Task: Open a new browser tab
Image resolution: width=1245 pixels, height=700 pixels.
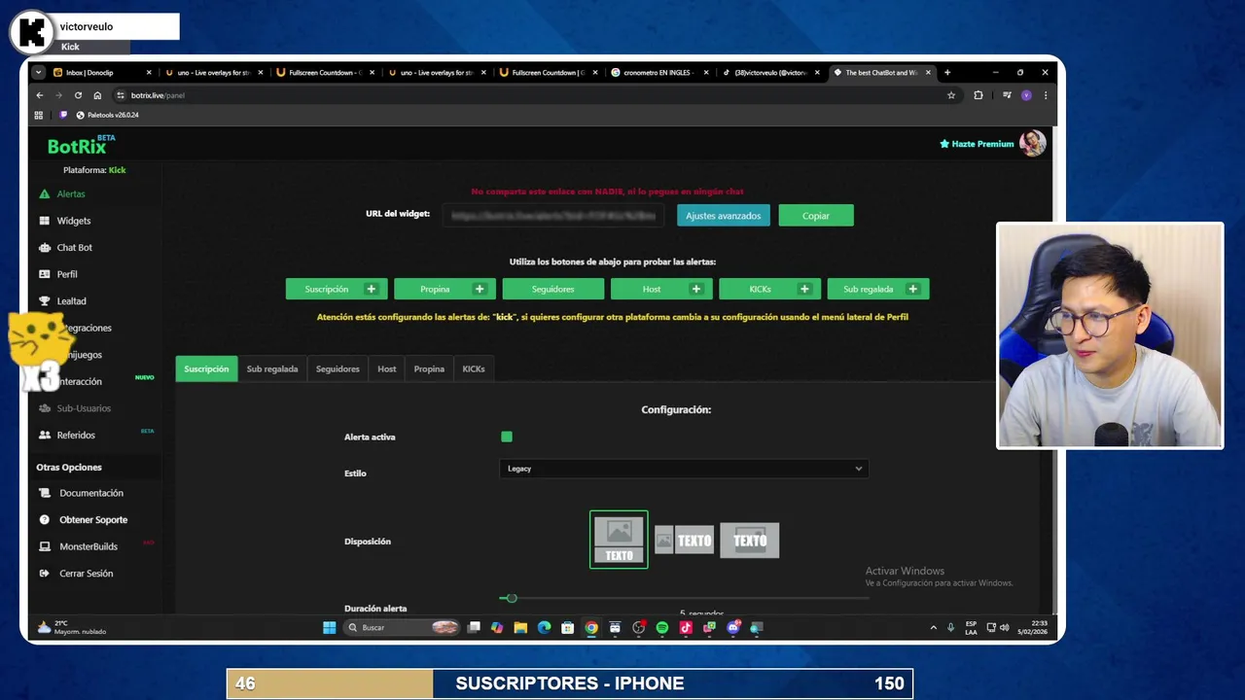Action: point(946,72)
